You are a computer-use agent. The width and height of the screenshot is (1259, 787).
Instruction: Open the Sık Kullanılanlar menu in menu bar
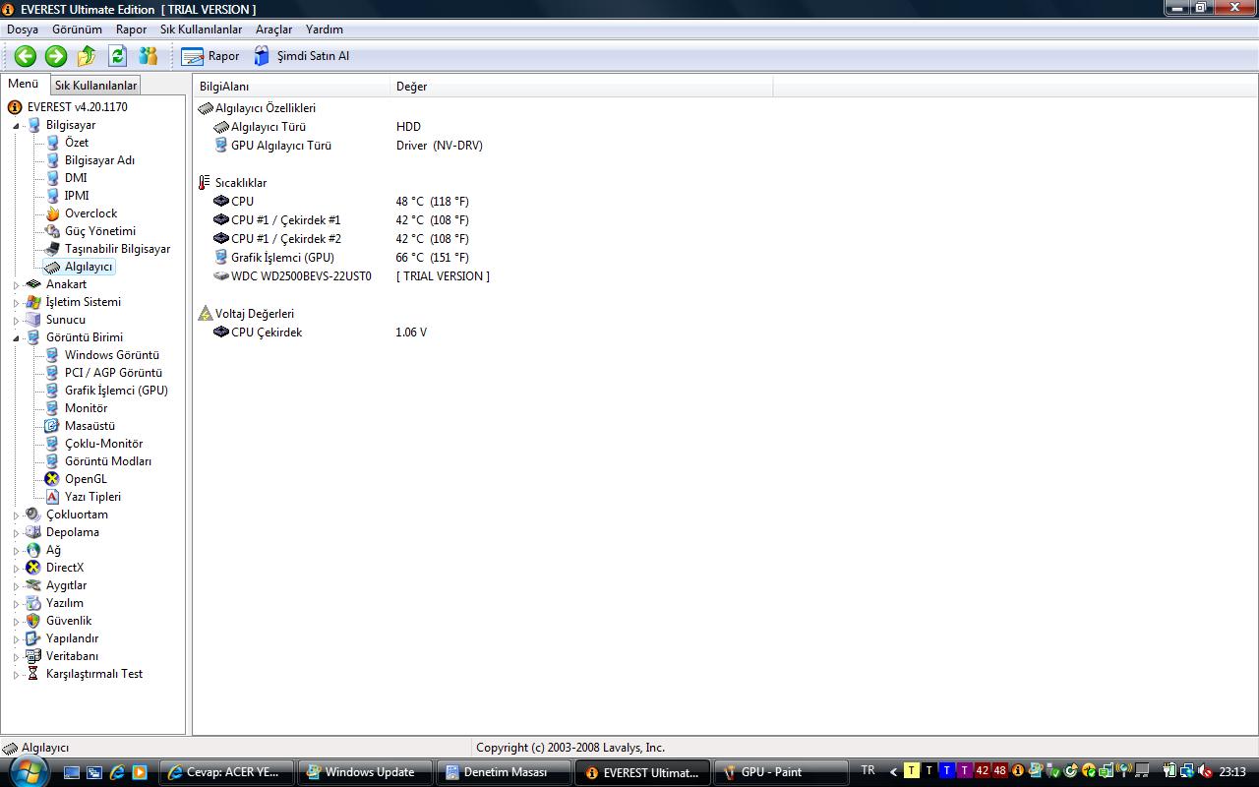pos(201,30)
